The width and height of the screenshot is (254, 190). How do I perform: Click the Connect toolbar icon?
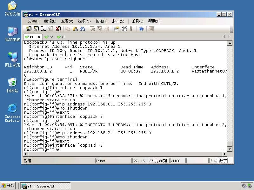29,29
